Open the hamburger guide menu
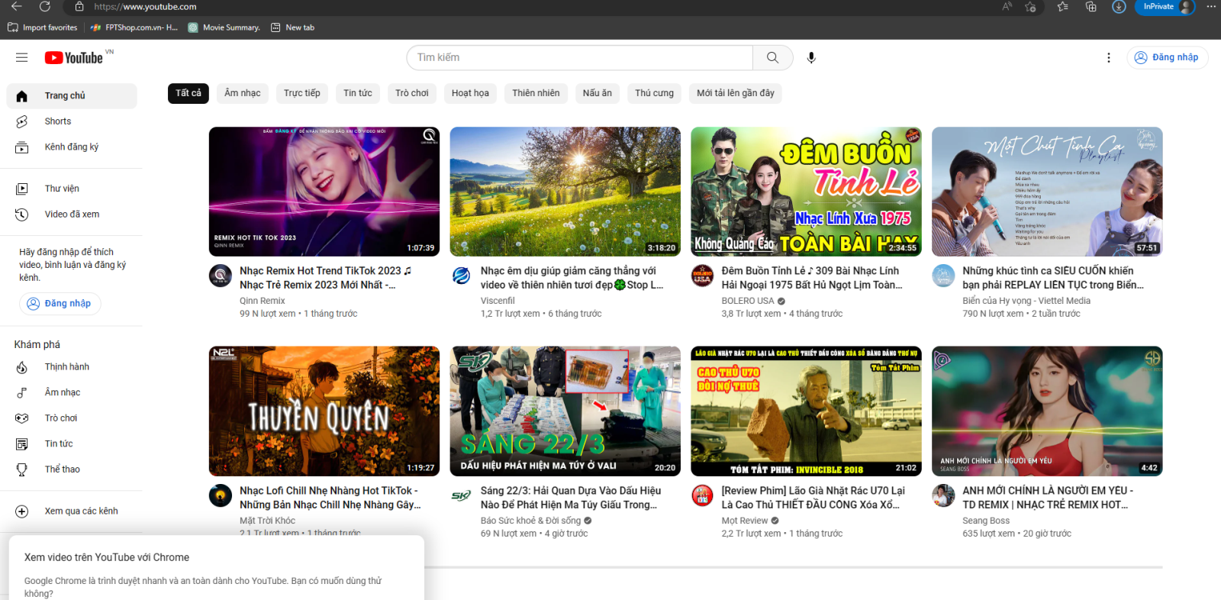Image resolution: width=1221 pixels, height=600 pixels. (x=22, y=57)
